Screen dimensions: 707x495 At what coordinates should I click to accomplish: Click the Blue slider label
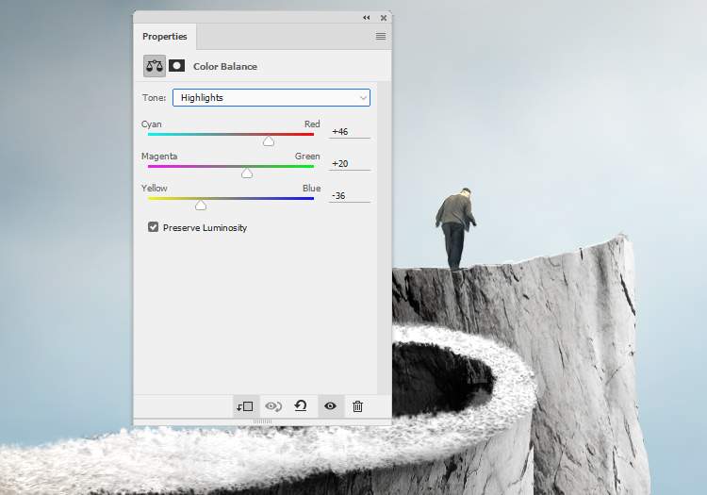[x=312, y=188]
